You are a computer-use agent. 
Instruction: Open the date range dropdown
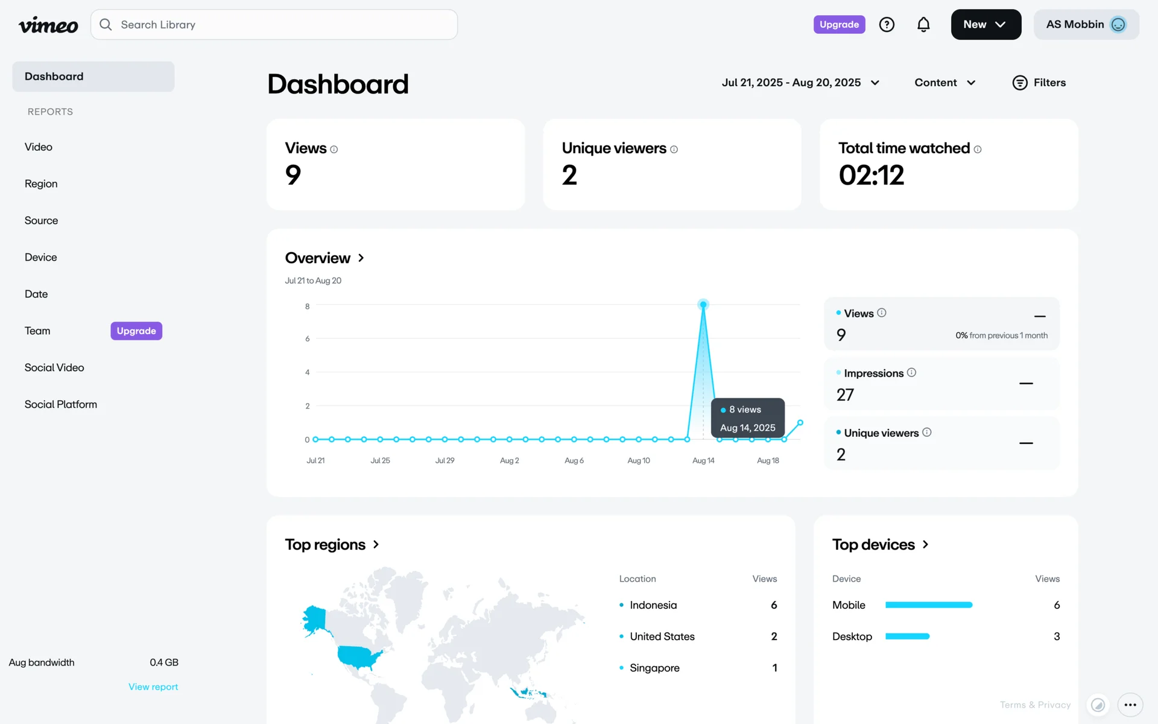click(x=800, y=83)
